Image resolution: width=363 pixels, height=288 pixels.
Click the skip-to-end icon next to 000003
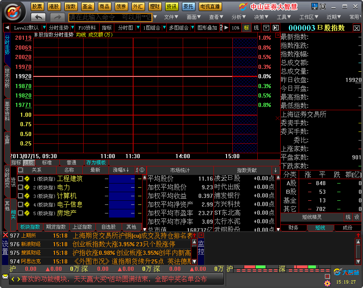pos(275,28)
